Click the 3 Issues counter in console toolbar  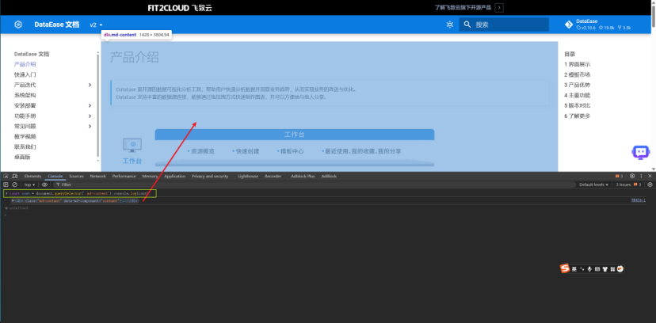point(629,184)
